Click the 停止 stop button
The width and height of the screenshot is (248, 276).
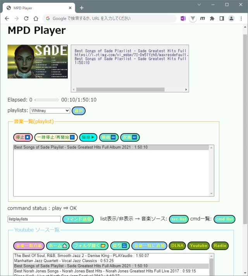pos(23,137)
